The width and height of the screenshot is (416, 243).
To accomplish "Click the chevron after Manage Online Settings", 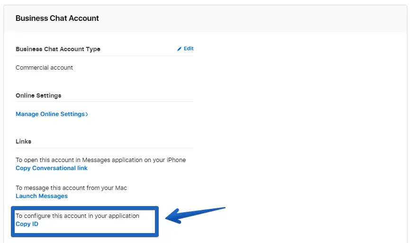I will coord(87,114).
